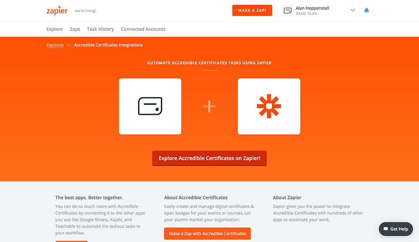This screenshot has width=419, height=242.
Task: Open the notifications bell
Action: 366,10
